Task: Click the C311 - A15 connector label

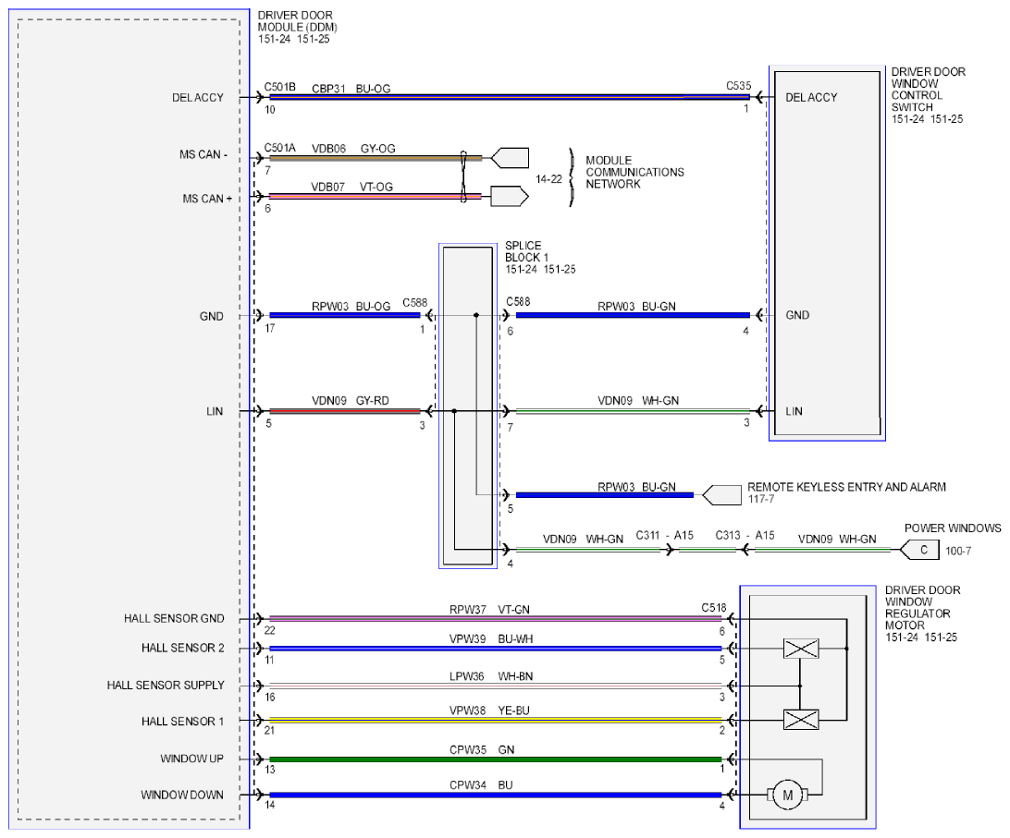Action: (x=665, y=536)
